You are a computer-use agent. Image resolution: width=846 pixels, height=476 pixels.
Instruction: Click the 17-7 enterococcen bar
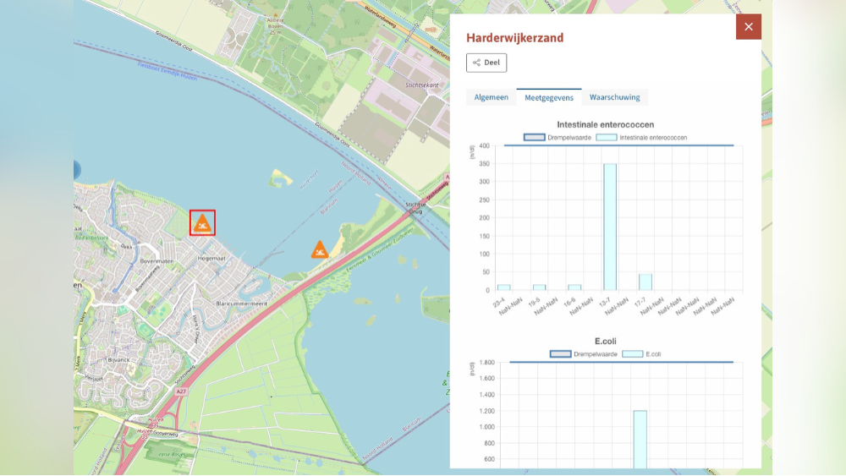(x=645, y=282)
